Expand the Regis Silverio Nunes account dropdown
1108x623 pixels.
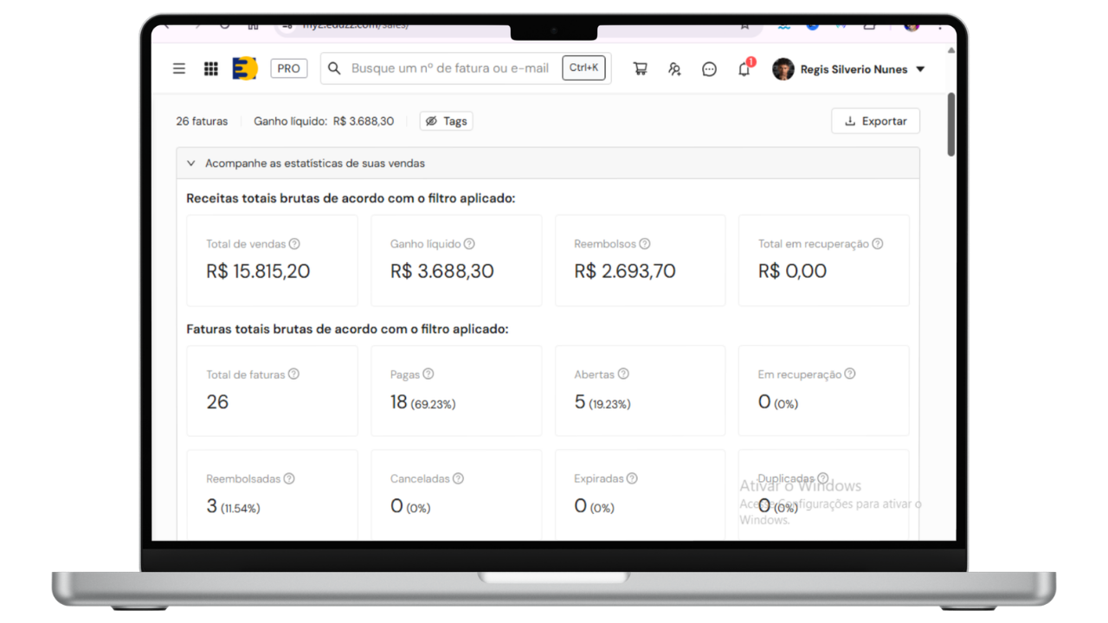920,69
